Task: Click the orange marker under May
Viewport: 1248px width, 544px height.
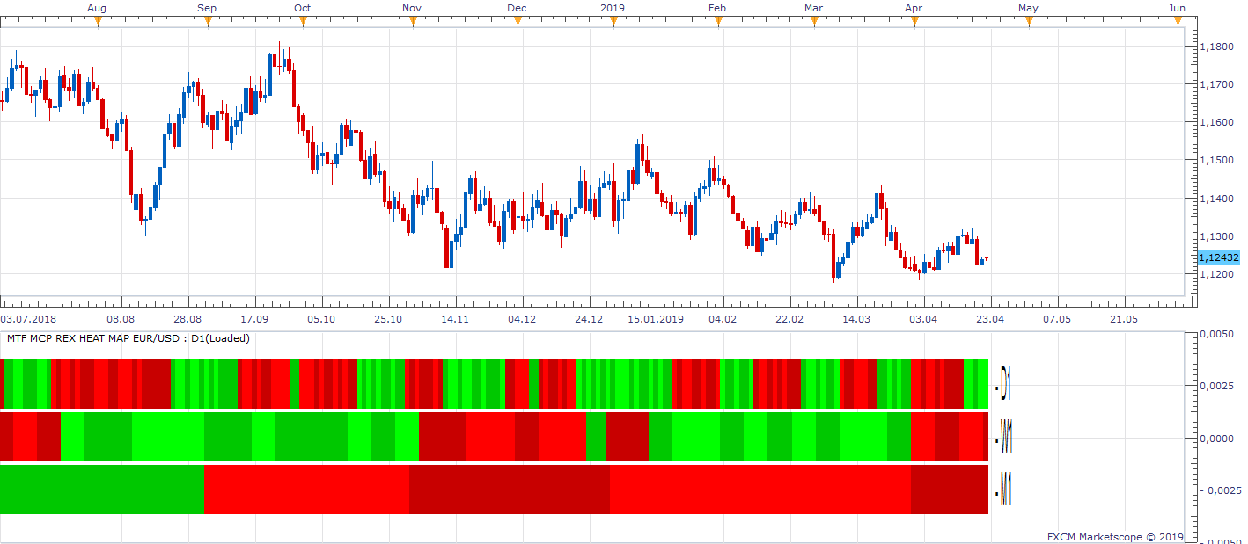Action: pos(1029,22)
